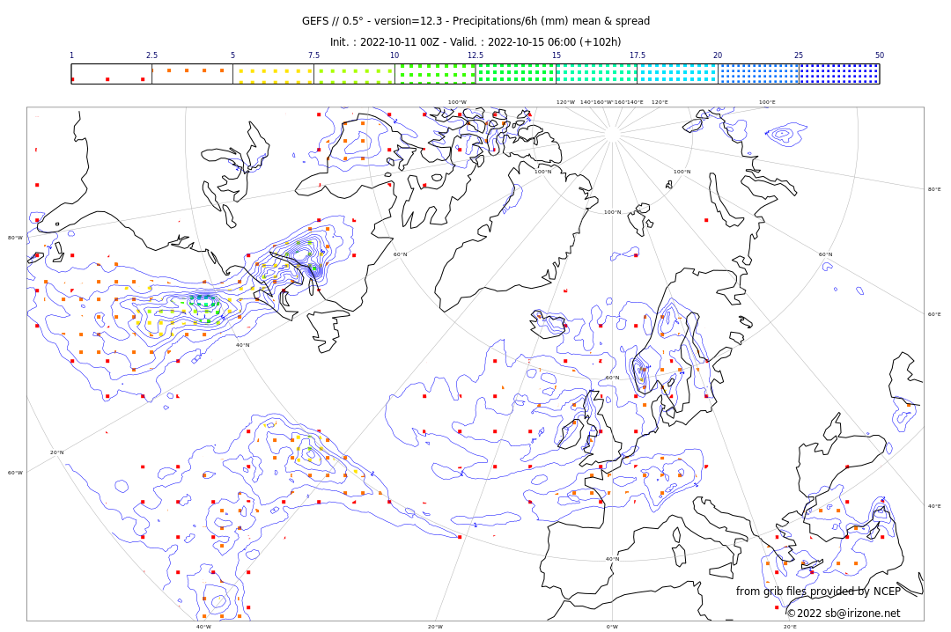Click the green 10–12.5 mm legend segment
Screen dimensions: 951x632
click(435, 74)
